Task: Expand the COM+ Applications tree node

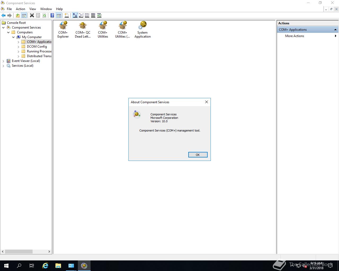Action: coord(19,42)
